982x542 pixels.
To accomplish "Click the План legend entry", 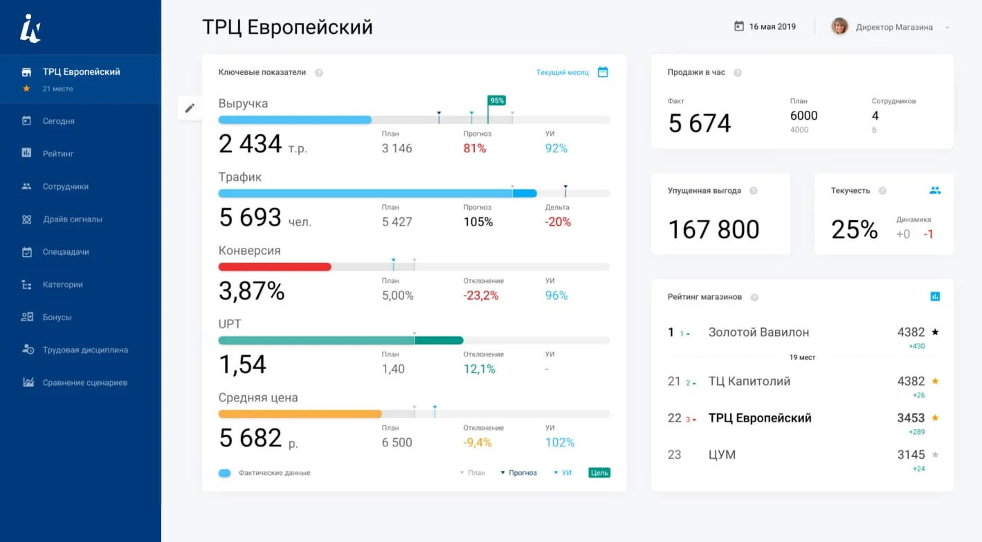I will click(473, 473).
